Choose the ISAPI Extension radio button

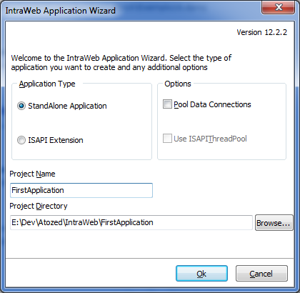[x=21, y=140]
